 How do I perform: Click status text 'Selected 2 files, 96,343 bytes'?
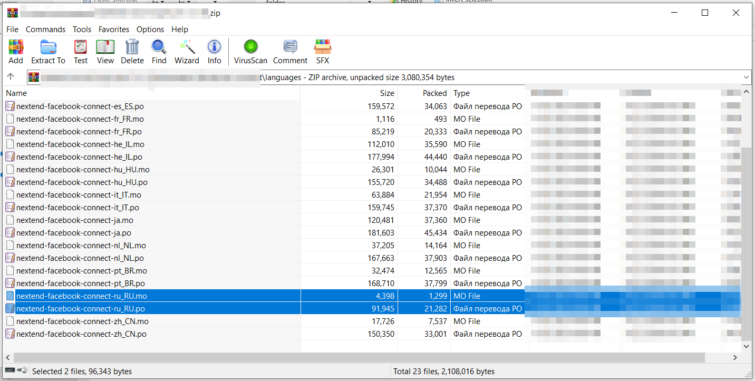click(x=82, y=372)
